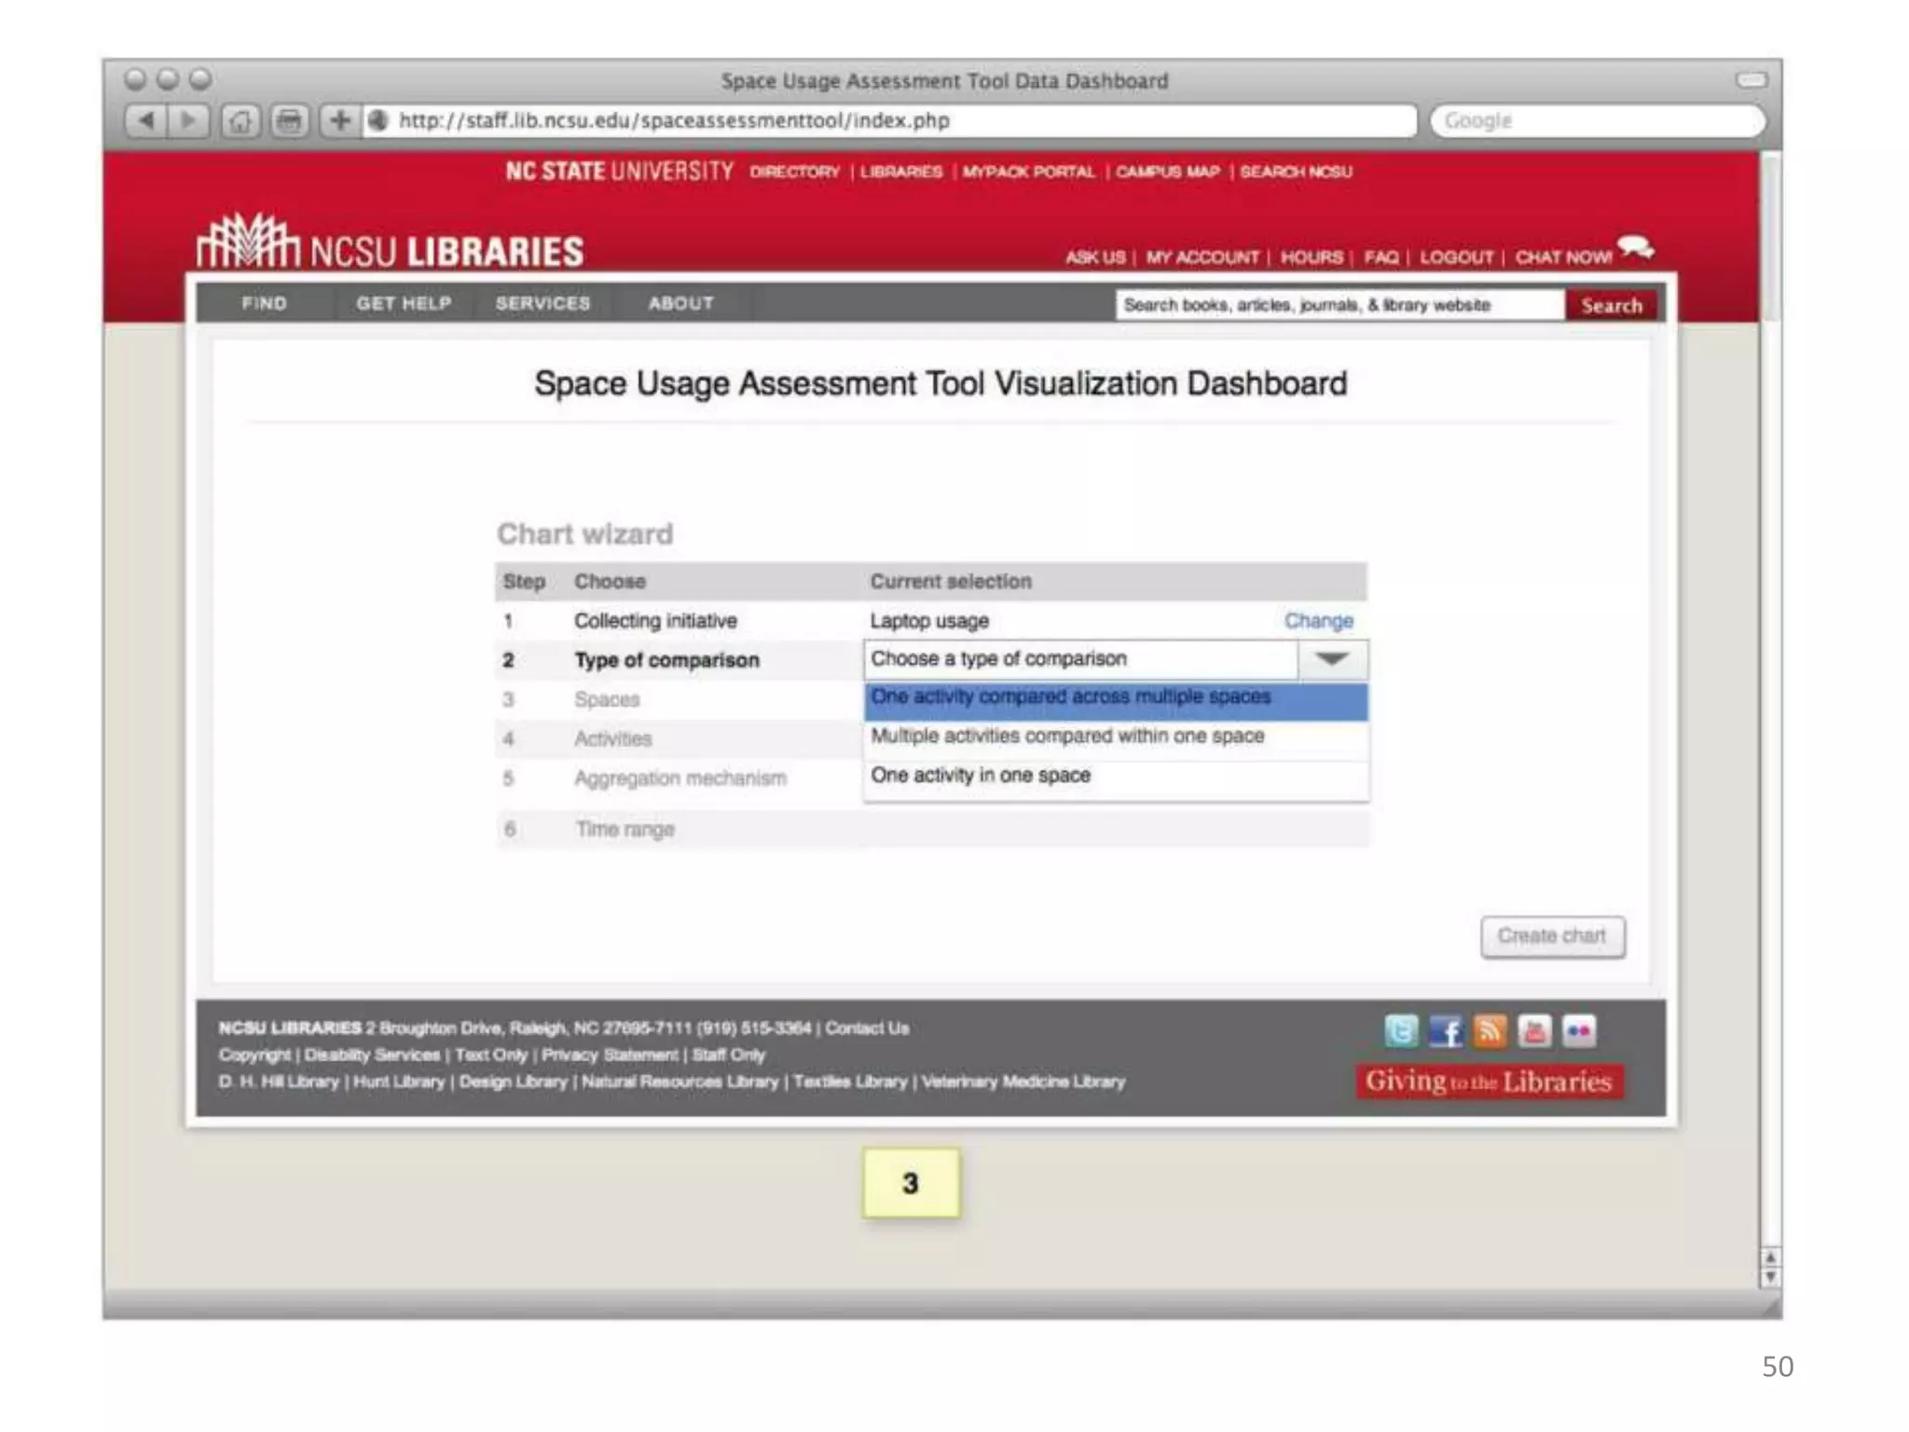1909x1432 pixels.
Task: Click the RSS feed icon in footer
Action: (x=1490, y=1031)
